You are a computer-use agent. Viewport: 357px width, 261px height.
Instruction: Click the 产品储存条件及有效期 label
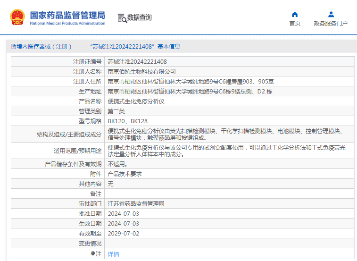pos(73,164)
